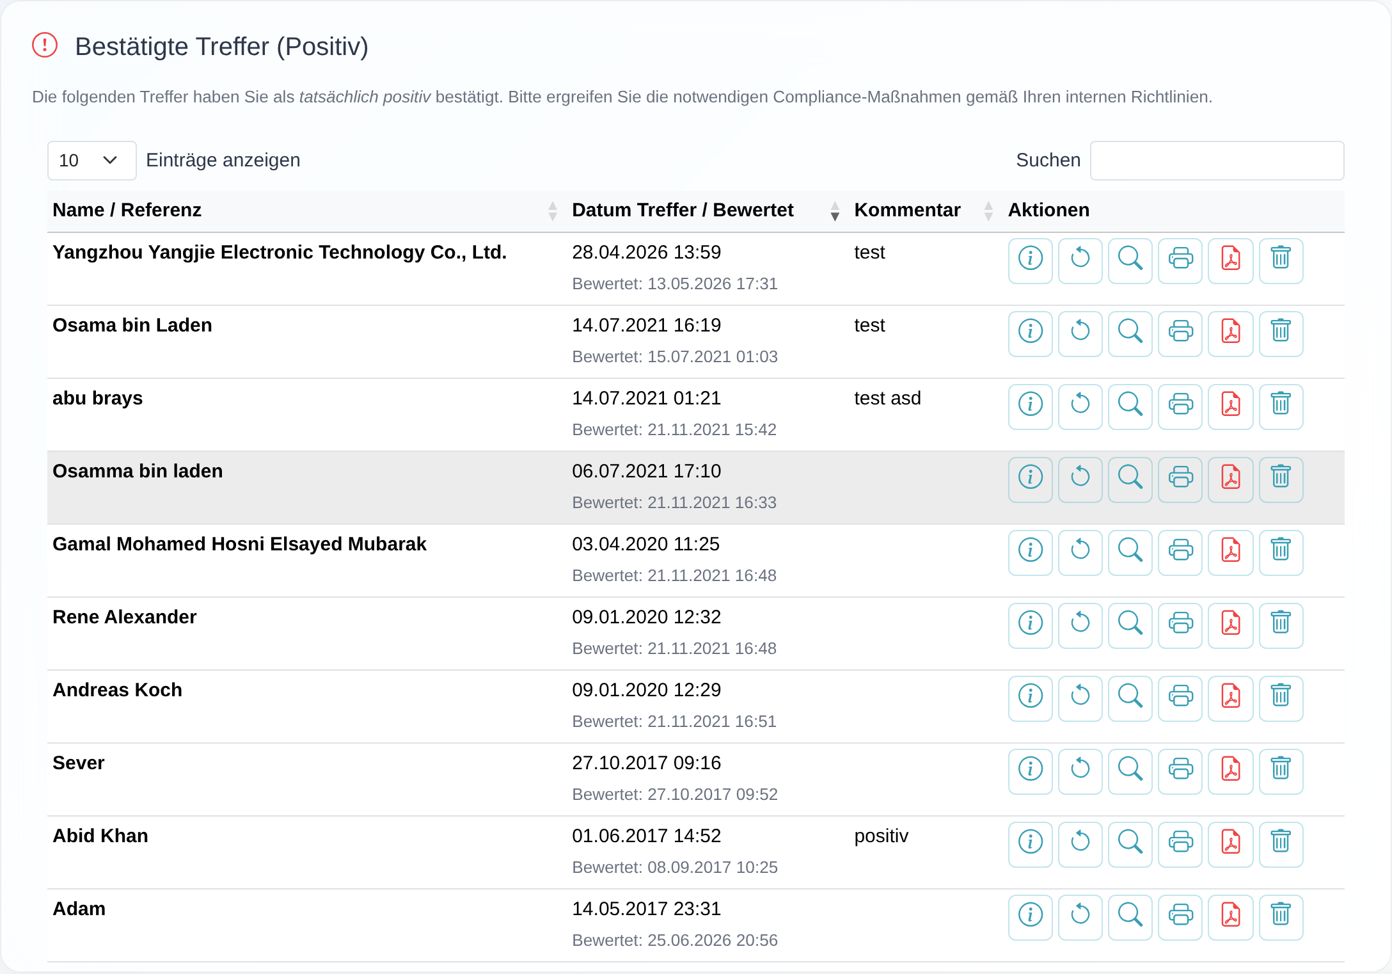Click the red warning icon beside heading
This screenshot has width=1392, height=974.
click(x=45, y=45)
